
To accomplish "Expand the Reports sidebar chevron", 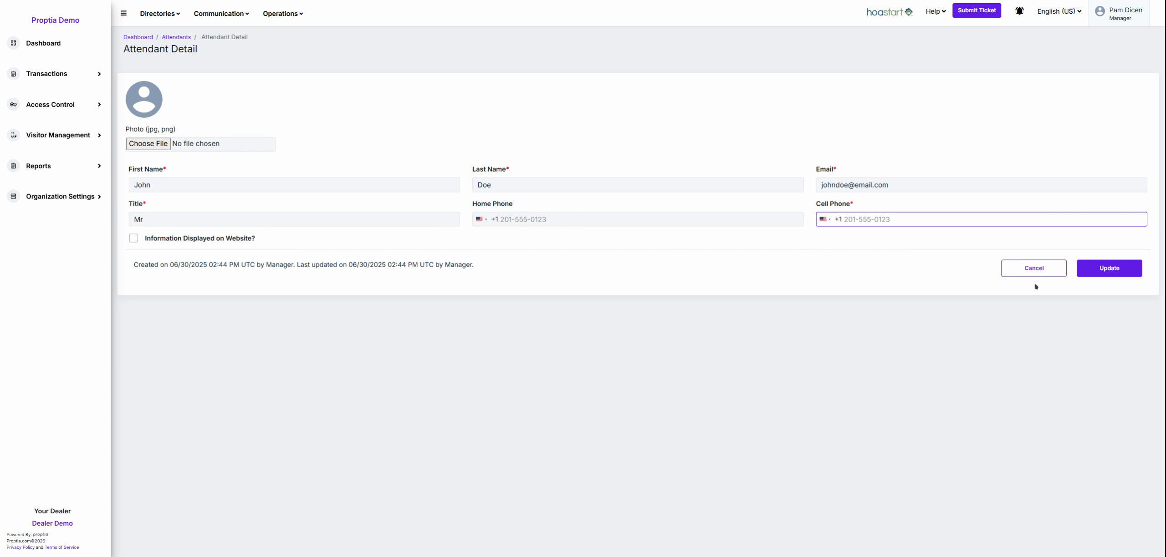I will coord(99,166).
